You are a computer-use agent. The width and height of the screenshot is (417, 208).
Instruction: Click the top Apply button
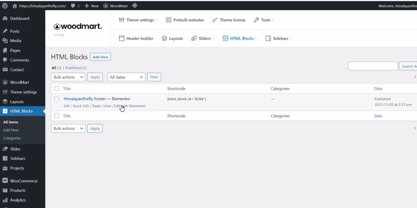95,77
